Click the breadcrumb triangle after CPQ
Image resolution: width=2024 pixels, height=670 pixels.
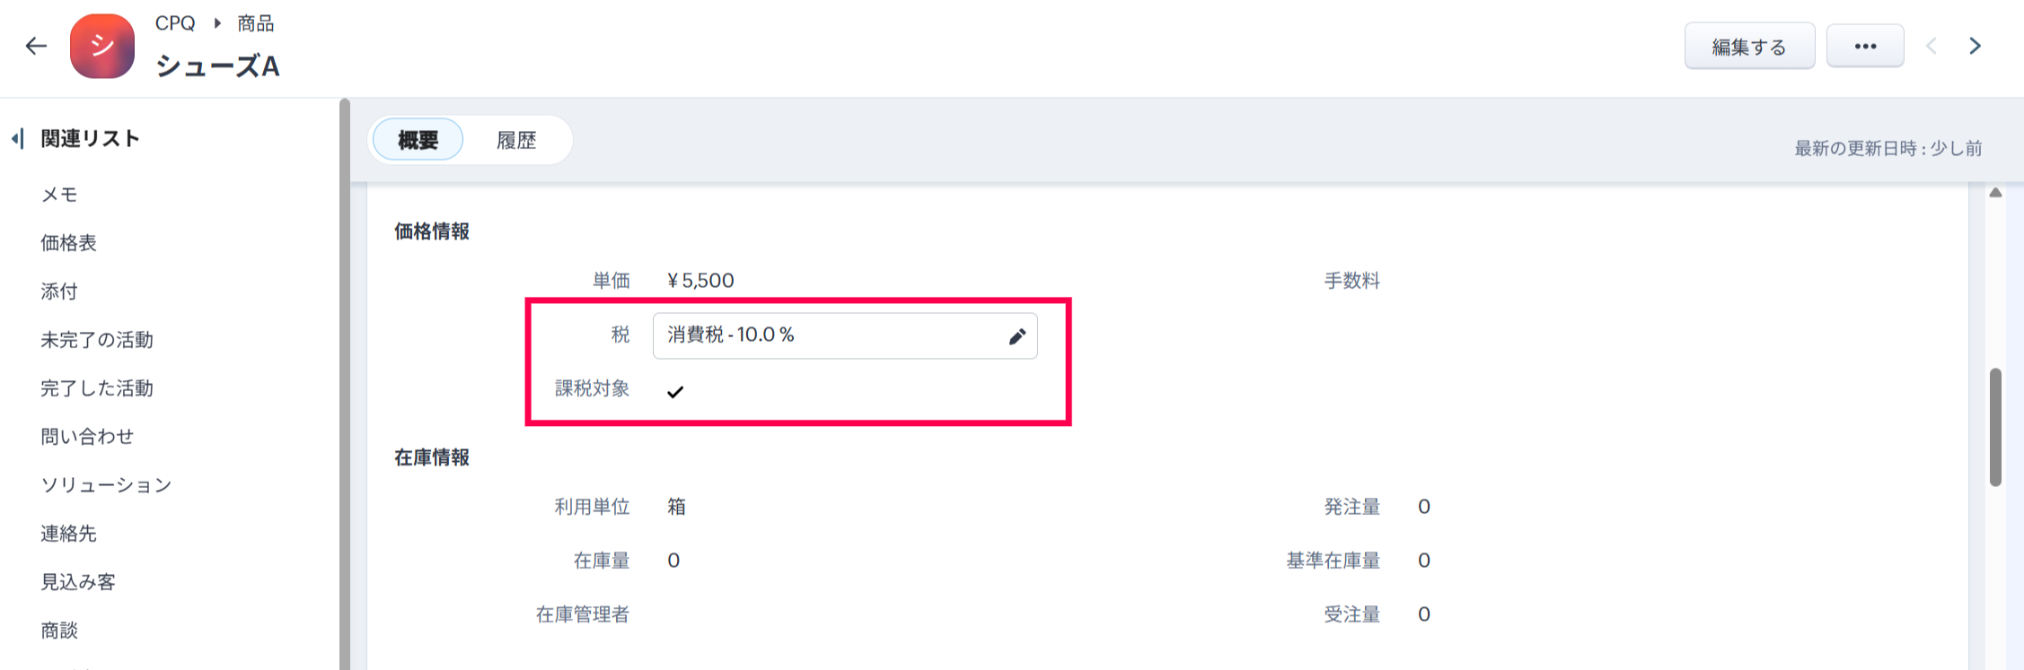217,23
